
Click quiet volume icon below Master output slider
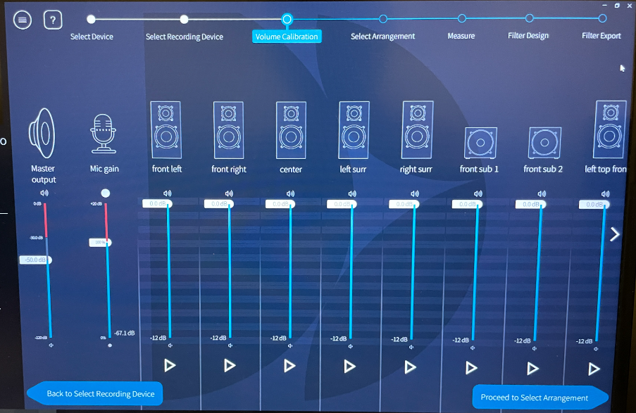(x=51, y=345)
